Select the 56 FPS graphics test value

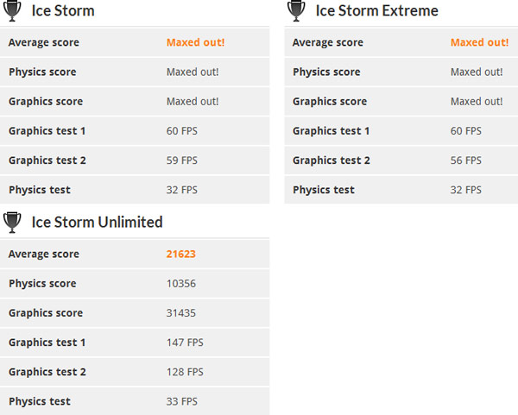[x=466, y=160]
